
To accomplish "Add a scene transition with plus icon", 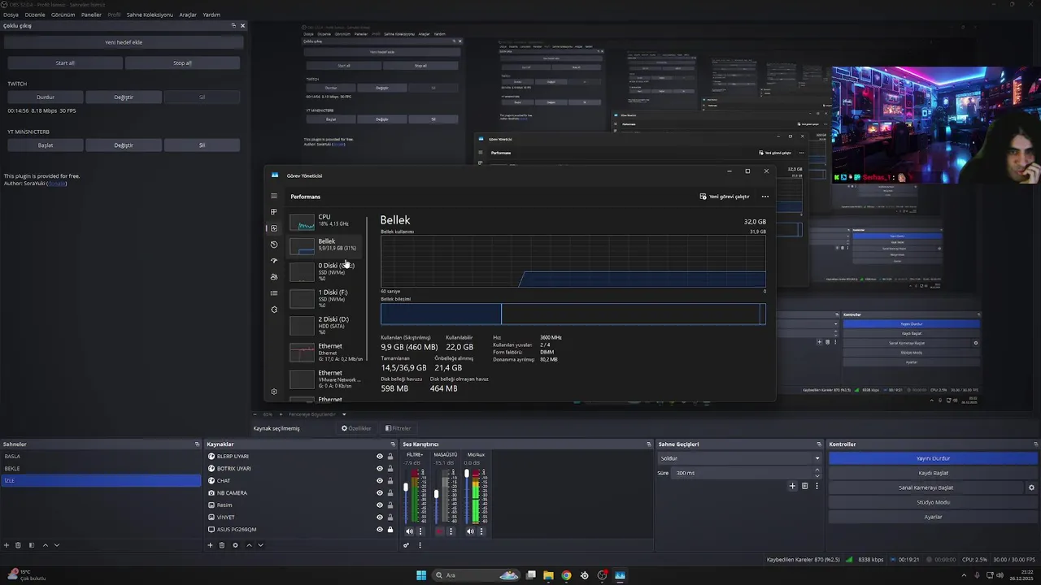I will click(x=792, y=486).
